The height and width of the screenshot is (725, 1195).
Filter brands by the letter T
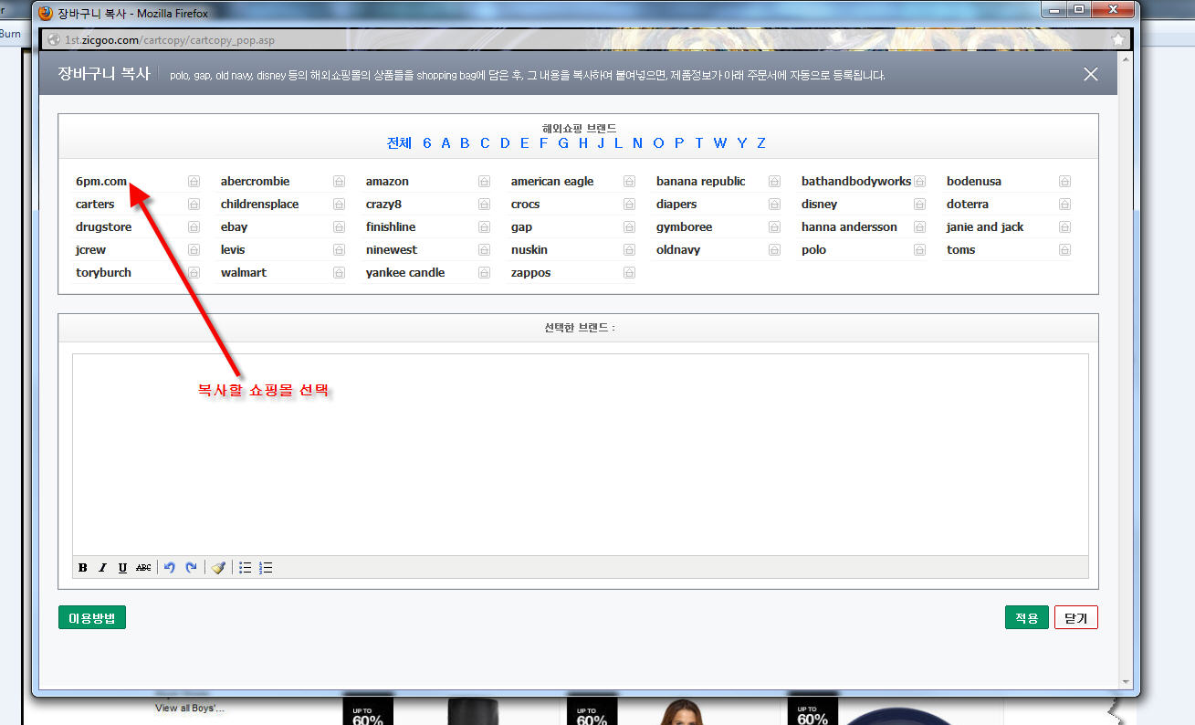pyautogui.click(x=699, y=143)
